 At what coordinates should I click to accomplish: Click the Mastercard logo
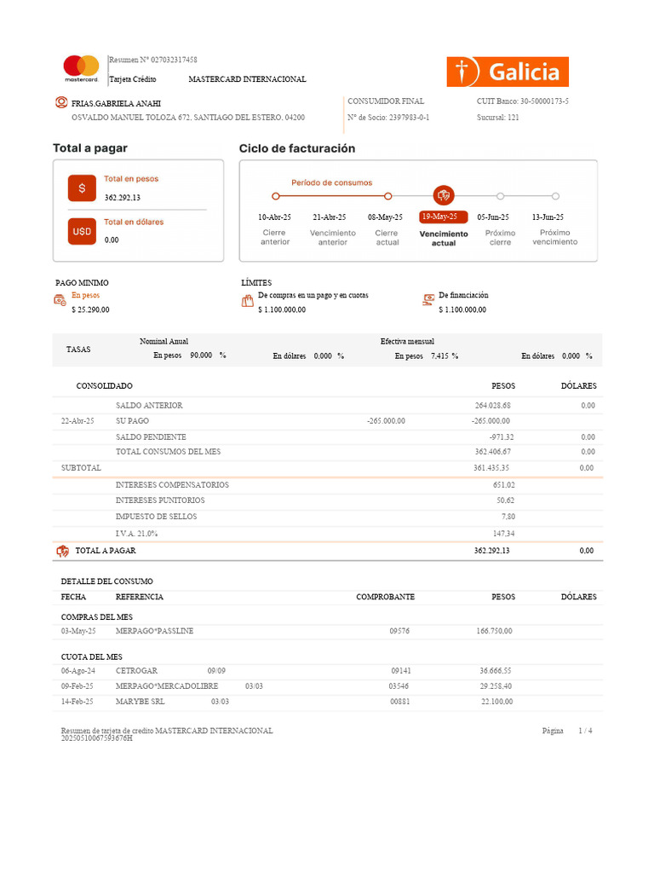coord(81,68)
